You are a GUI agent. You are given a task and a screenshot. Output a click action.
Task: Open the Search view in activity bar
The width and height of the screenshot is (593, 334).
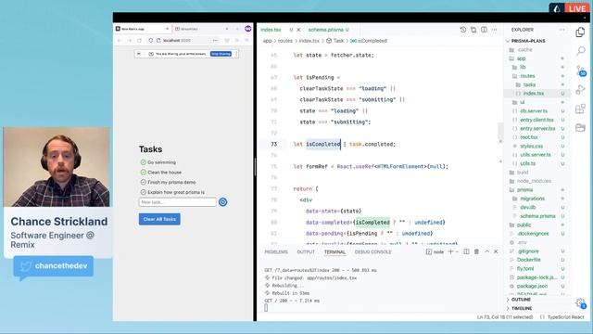[x=580, y=51]
